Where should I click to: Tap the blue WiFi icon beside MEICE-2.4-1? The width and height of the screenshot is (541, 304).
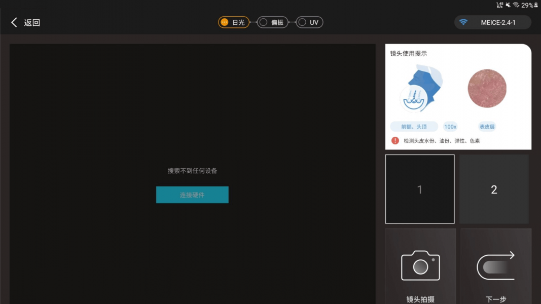pos(463,22)
